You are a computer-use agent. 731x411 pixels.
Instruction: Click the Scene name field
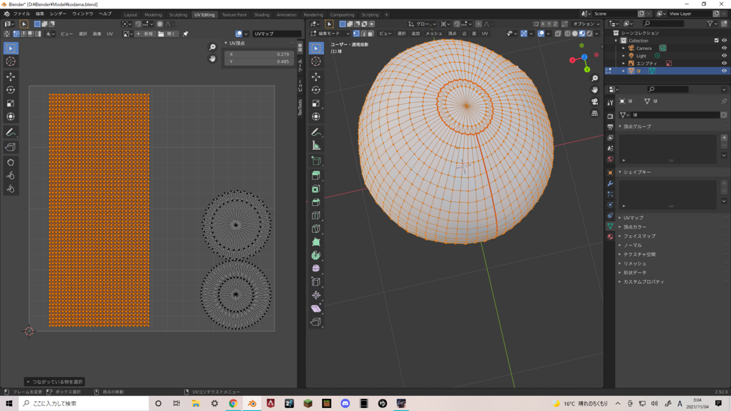coord(614,13)
